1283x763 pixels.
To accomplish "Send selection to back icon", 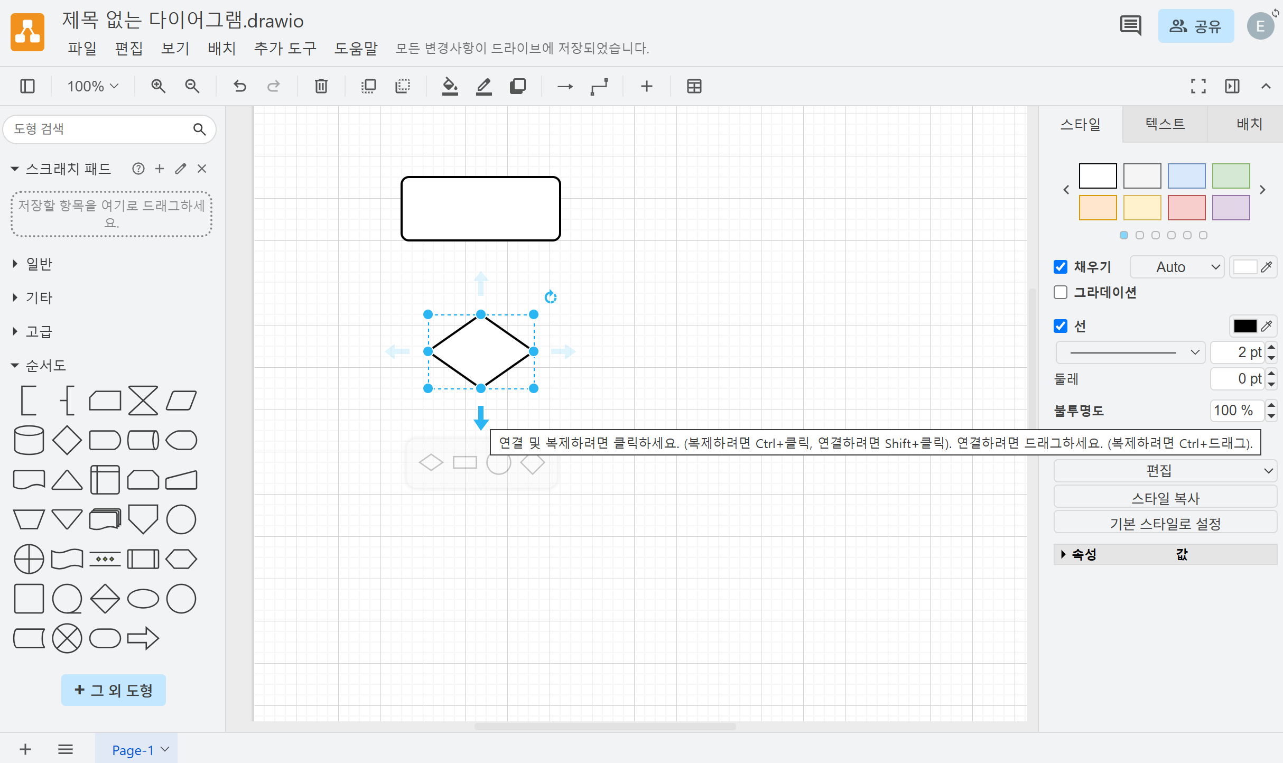I will coord(403,86).
